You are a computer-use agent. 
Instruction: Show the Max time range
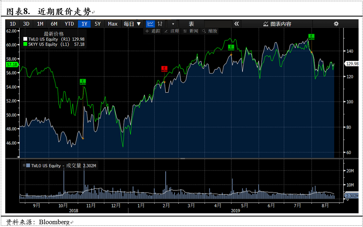[x=112, y=24]
